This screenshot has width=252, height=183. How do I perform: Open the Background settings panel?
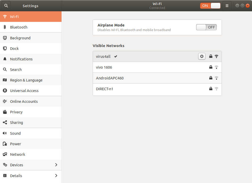(20, 38)
